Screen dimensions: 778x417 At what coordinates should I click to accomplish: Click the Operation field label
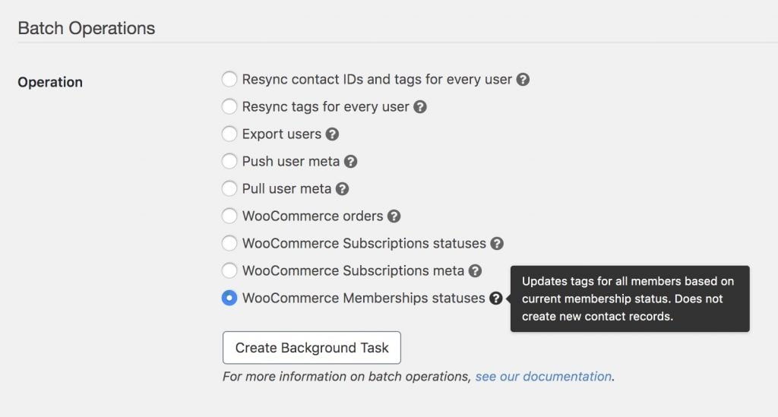[50, 82]
